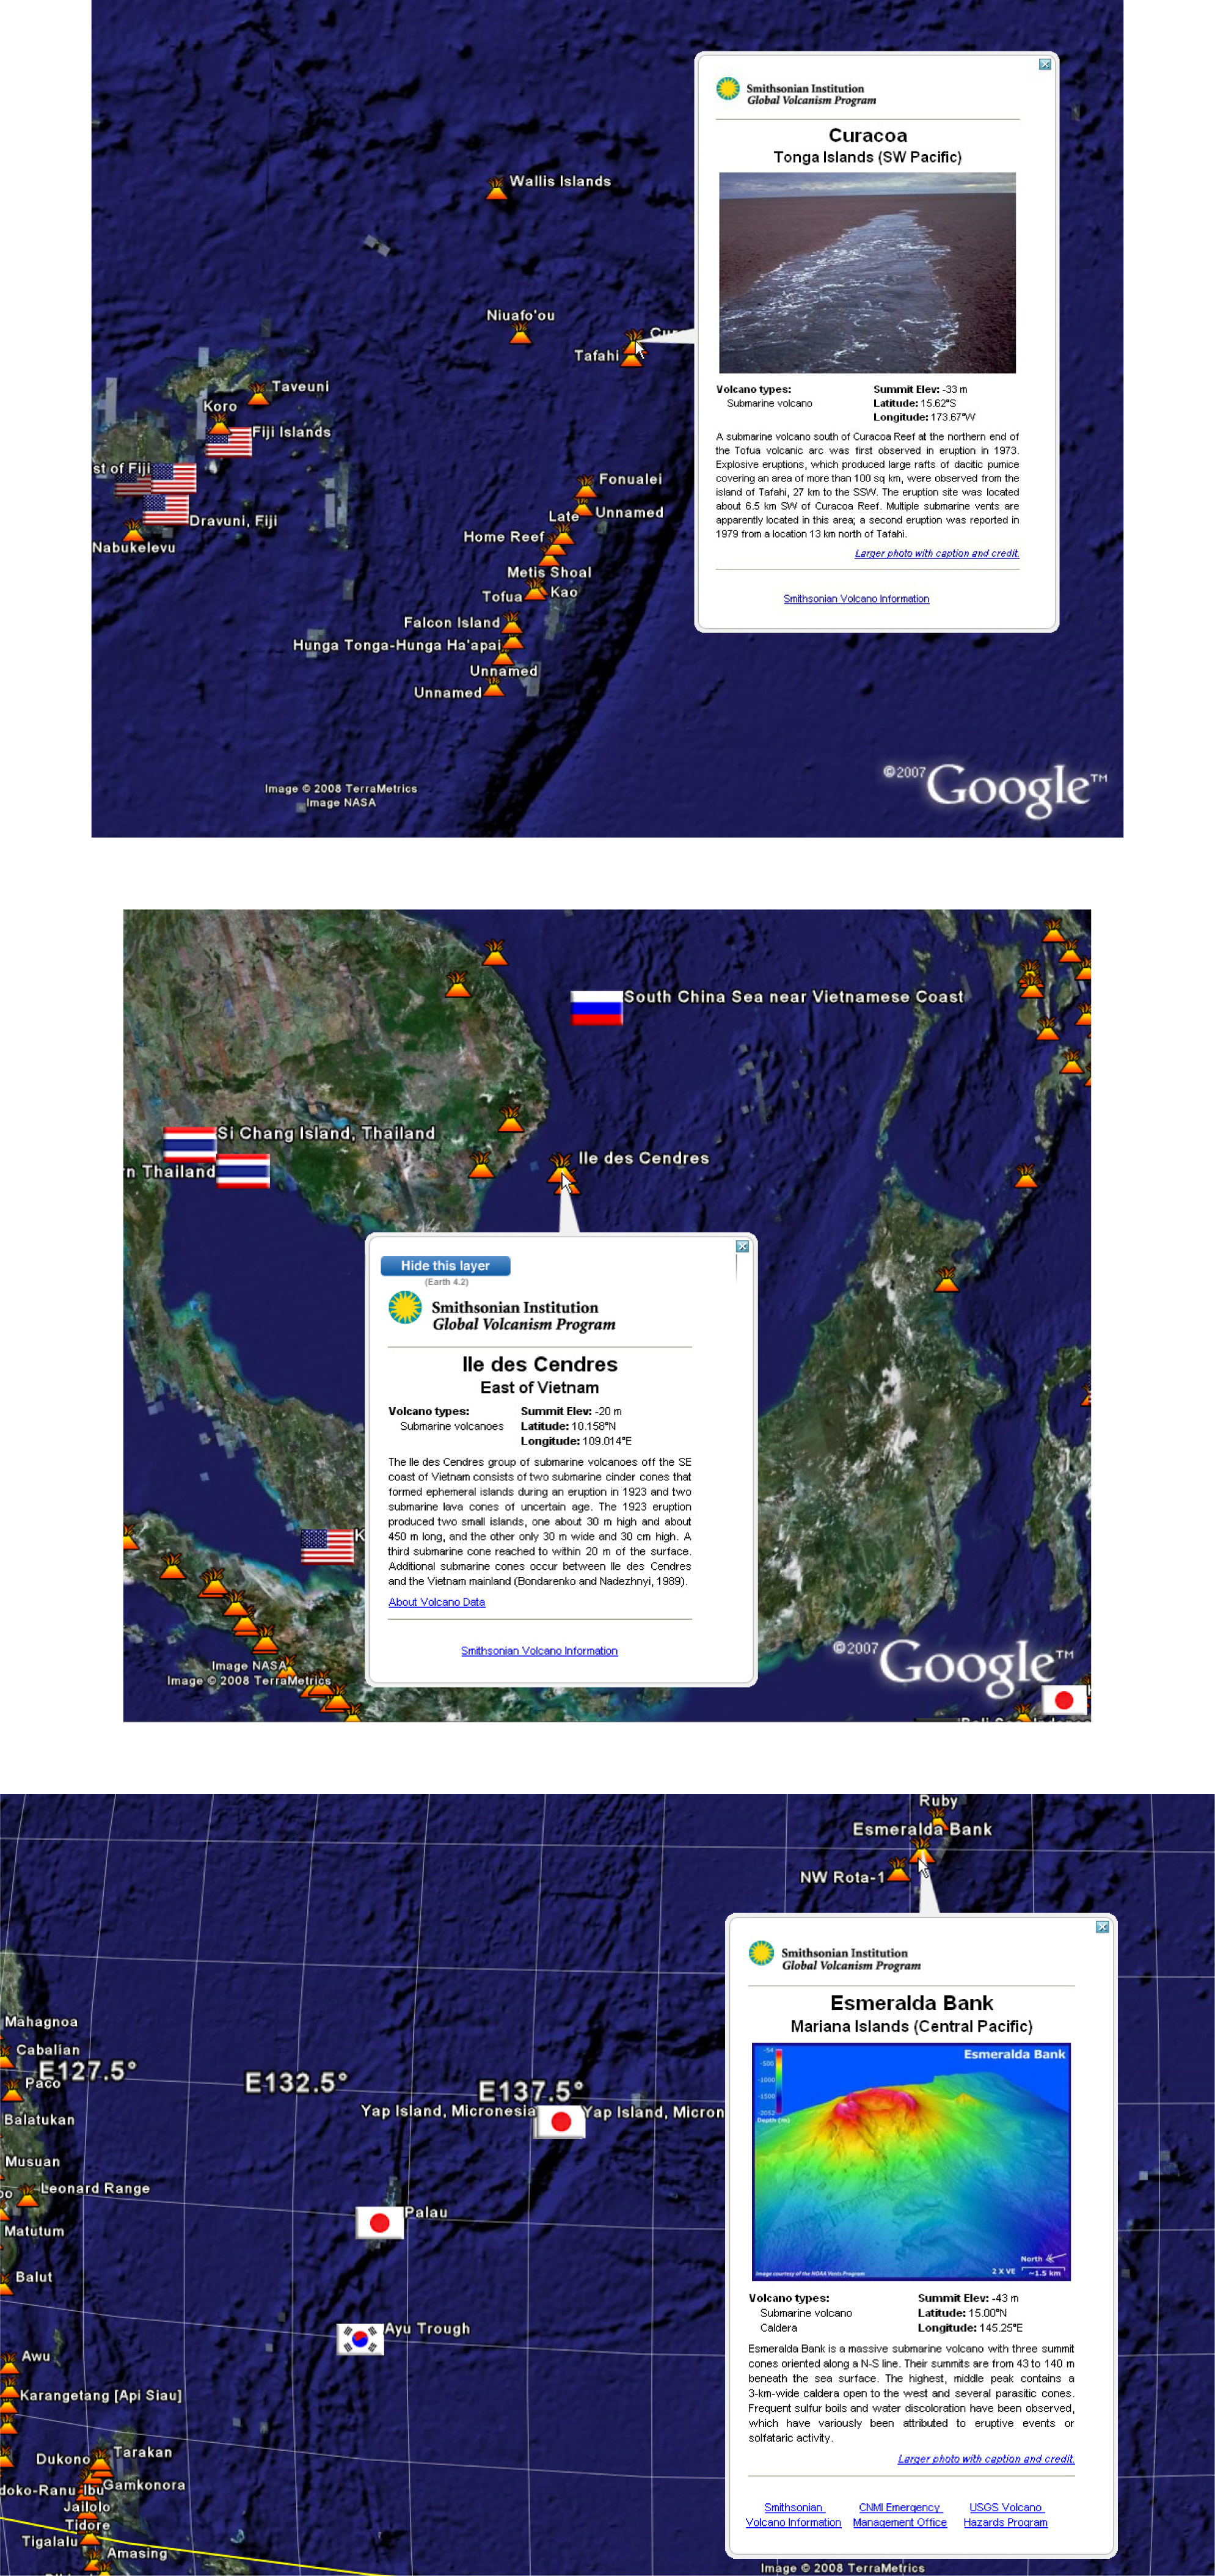Click the Esmeralda Bank bathymetry image

tap(910, 2161)
